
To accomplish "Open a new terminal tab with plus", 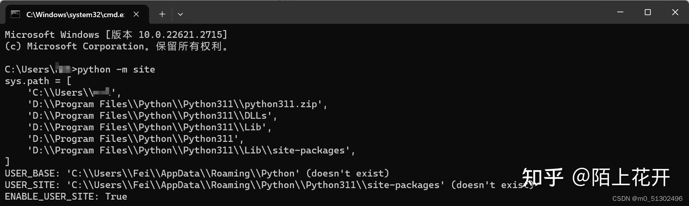I will click(x=162, y=14).
